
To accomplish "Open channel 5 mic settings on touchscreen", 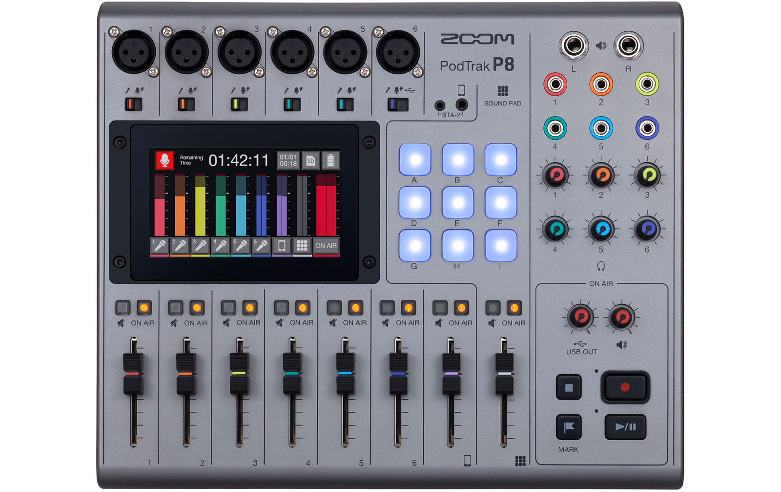I will 241,246.
